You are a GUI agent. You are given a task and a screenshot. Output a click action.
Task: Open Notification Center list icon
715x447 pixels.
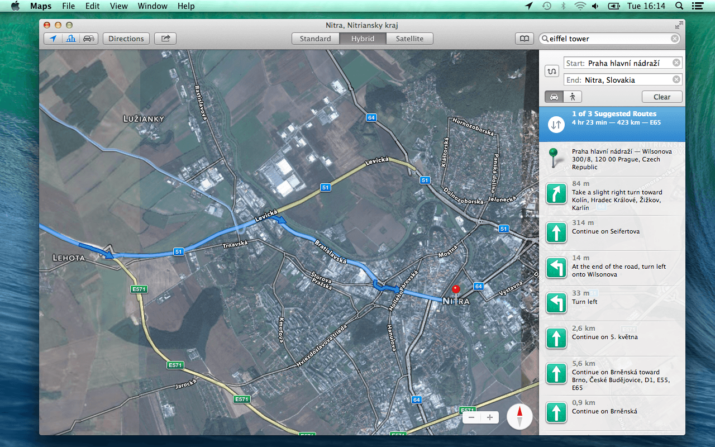(x=697, y=6)
